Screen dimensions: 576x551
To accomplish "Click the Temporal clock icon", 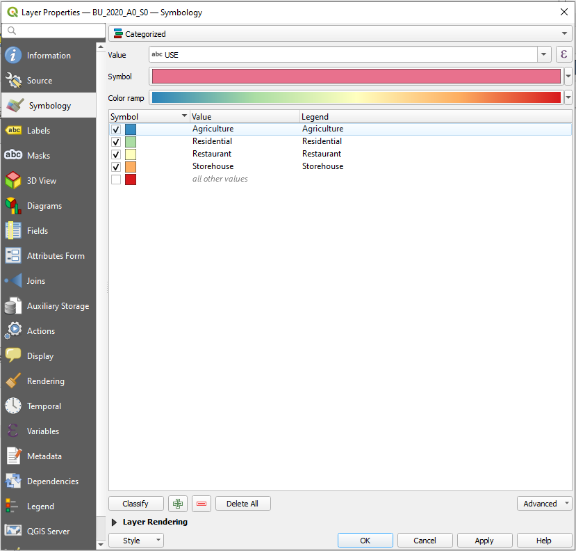I will pos(13,406).
